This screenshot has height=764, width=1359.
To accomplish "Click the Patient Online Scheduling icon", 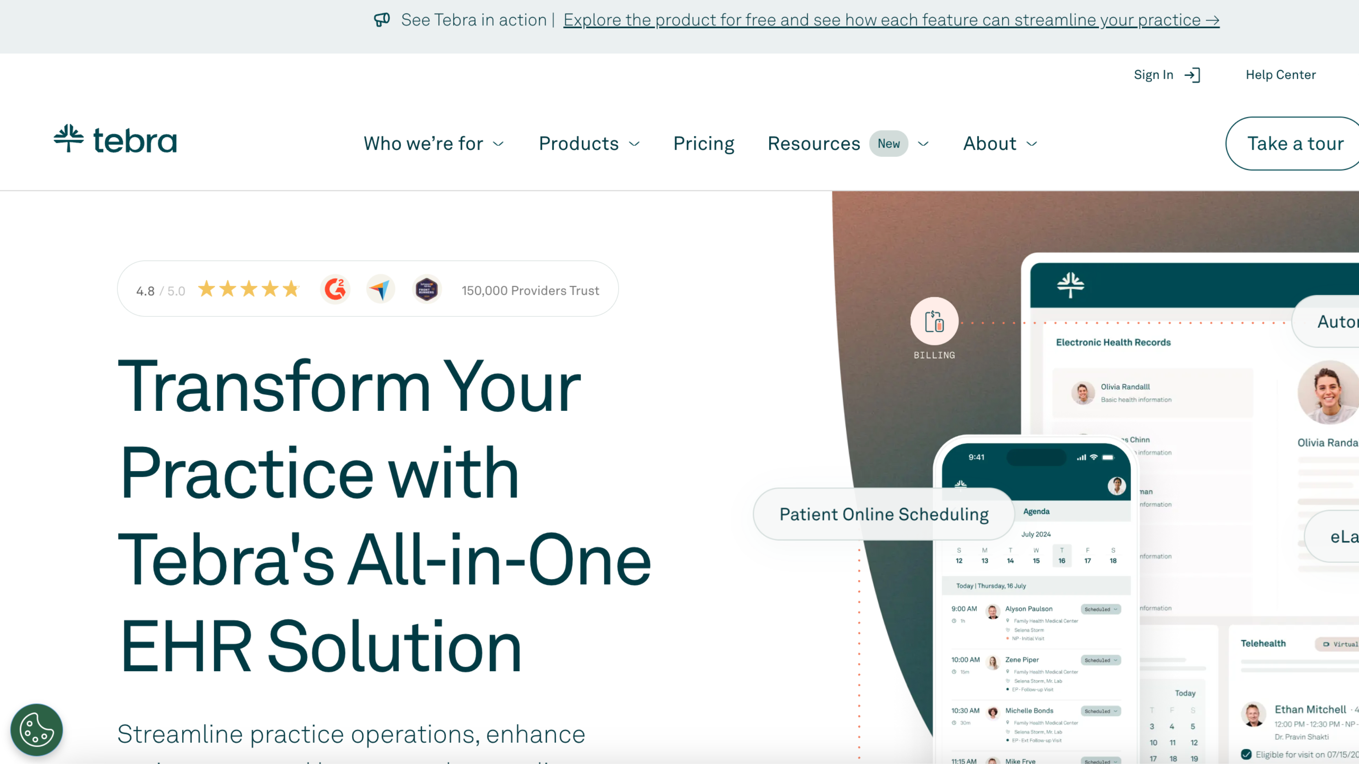I will click(884, 514).
